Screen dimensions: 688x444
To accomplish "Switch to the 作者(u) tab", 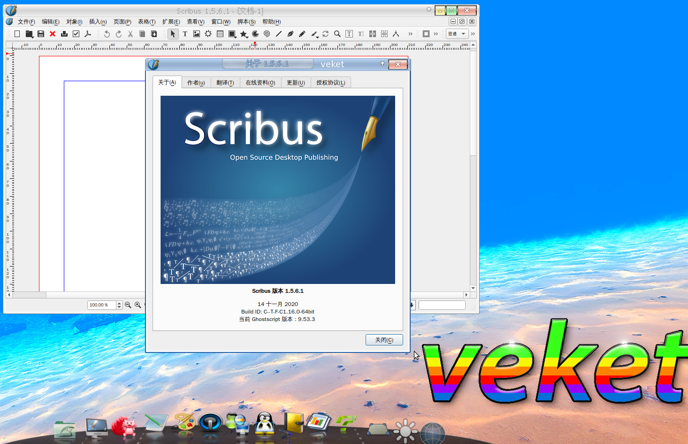I will click(x=196, y=83).
